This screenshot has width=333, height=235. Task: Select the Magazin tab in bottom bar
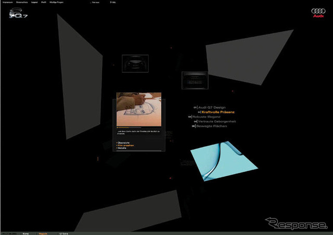point(43,233)
